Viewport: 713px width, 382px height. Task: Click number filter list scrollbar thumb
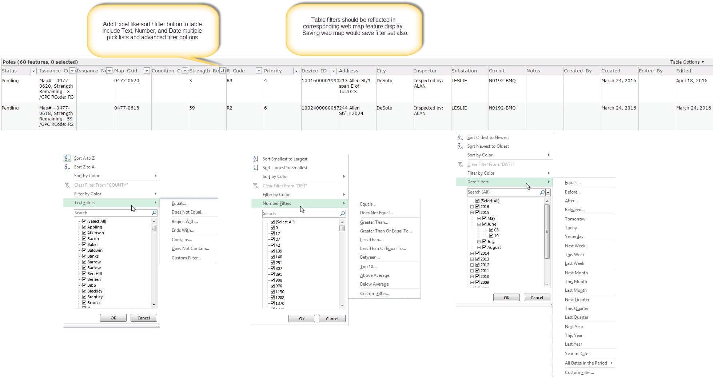point(342,228)
